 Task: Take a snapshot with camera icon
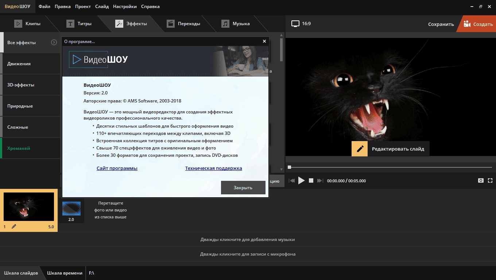[481, 180]
